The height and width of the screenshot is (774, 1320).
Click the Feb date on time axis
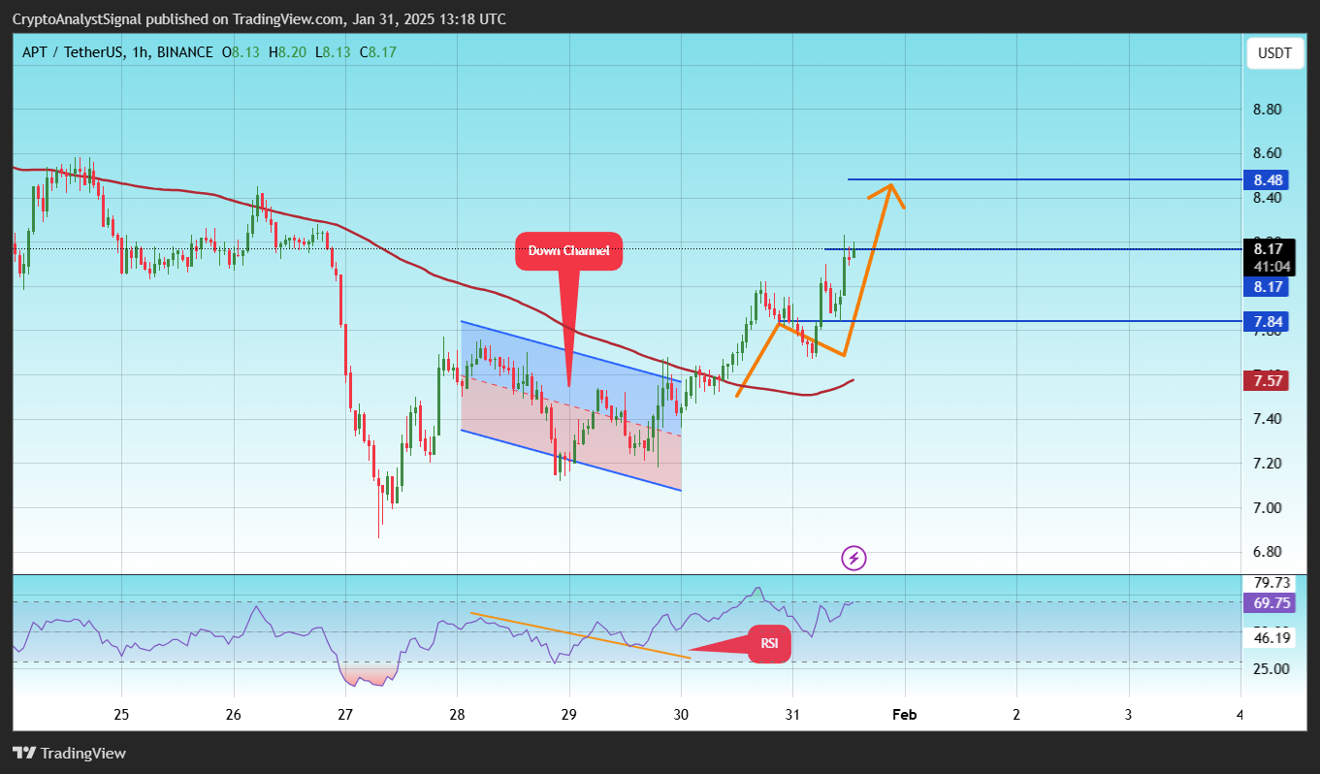[x=905, y=715]
